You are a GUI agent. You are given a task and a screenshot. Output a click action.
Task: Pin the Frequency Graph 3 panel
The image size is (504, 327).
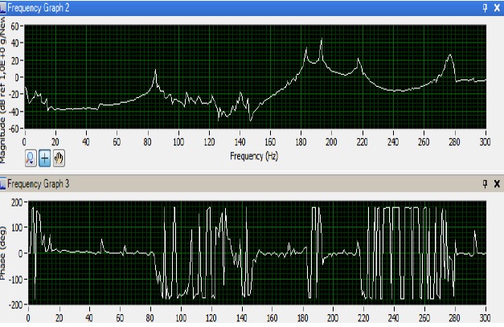click(485, 184)
